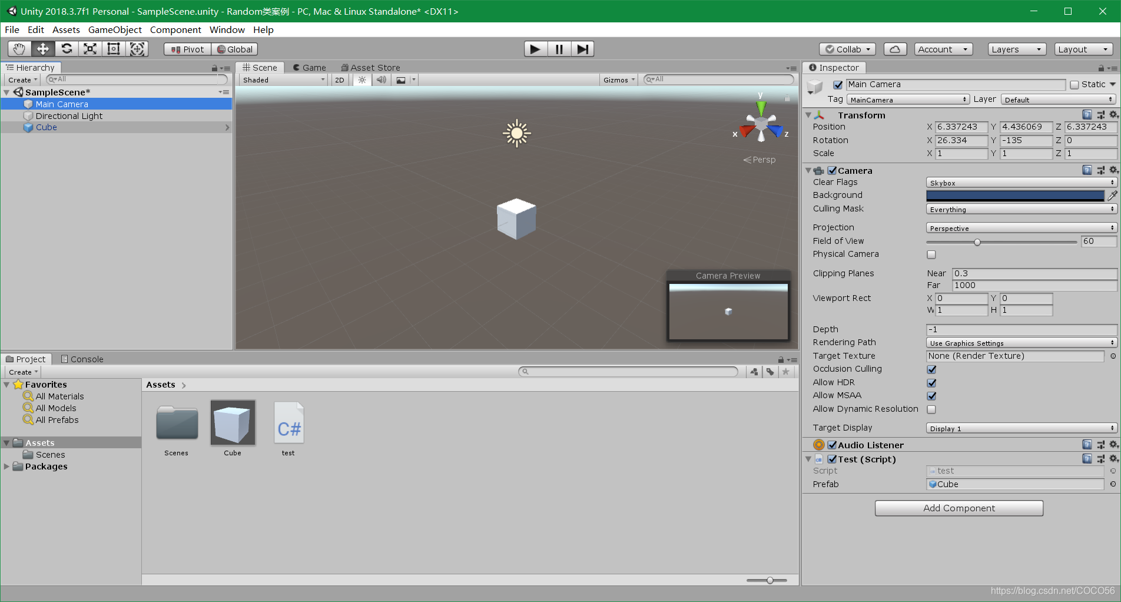Click the Play button

coord(535,49)
